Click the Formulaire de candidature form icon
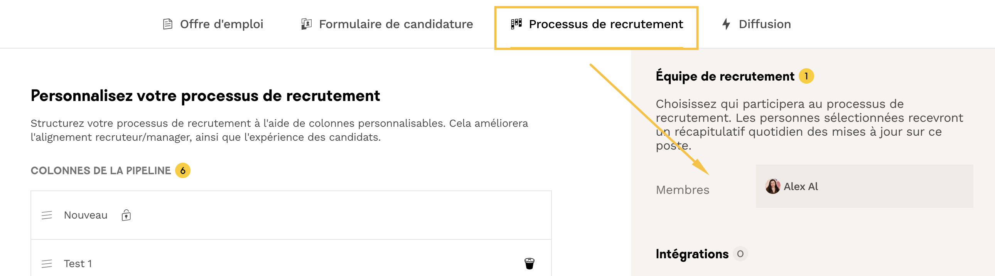Screen dimensions: 995x276 pos(306,24)
